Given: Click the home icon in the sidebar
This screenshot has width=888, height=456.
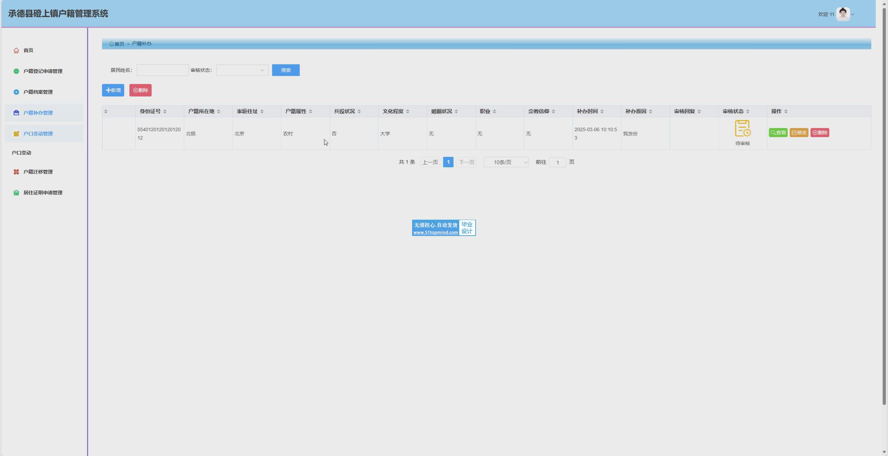Looking at the screenshot, I should tap(16, 51).
